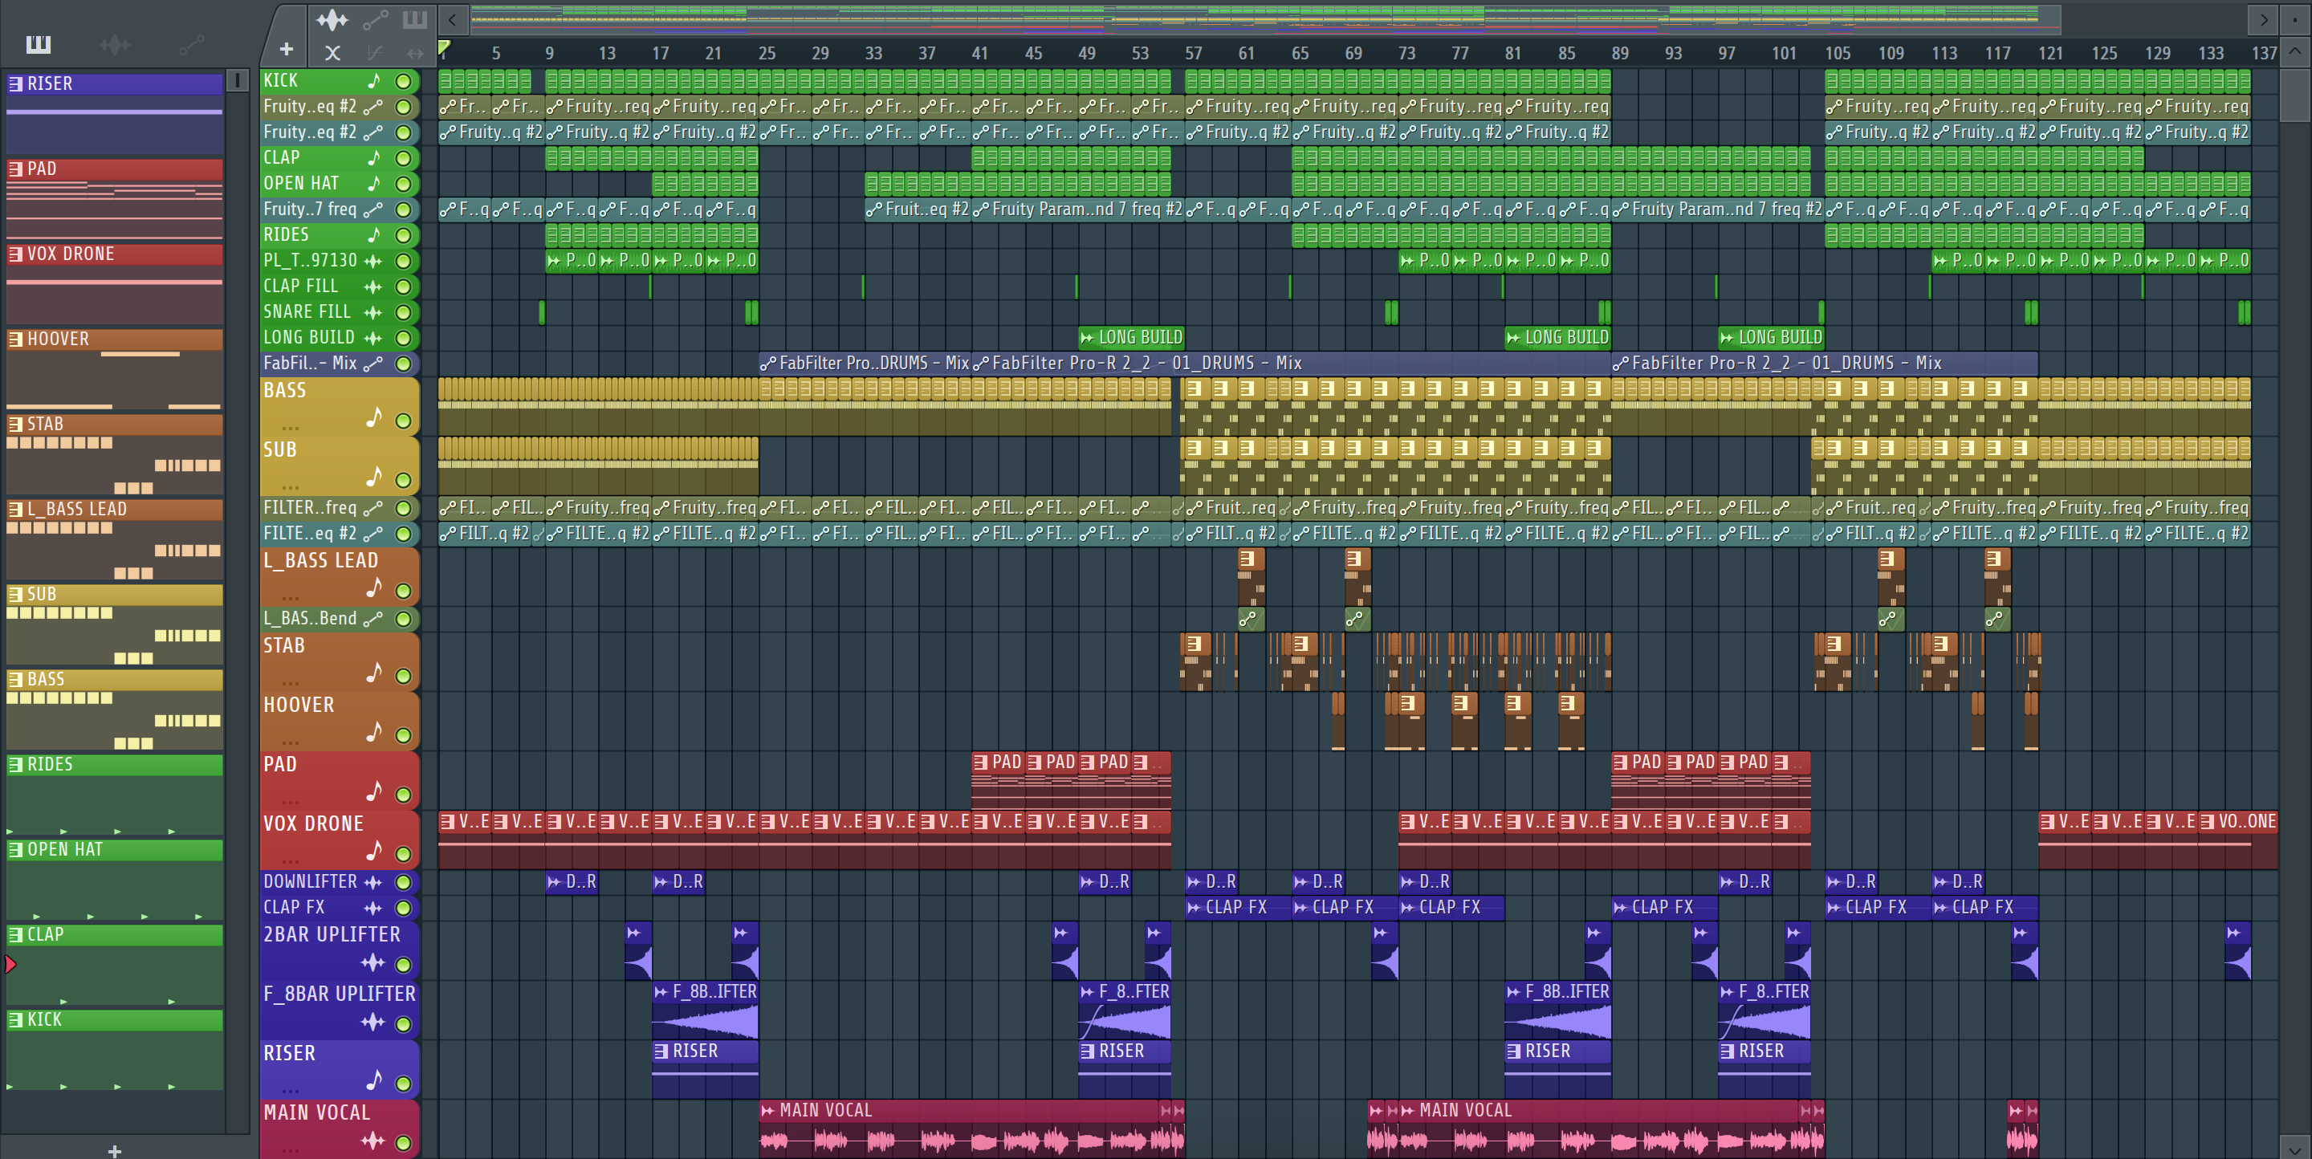2312x1159 pixels.
Task: Click the curve icon in playlist toolbar
Action: pyautogui.click(x=375, y=52)
